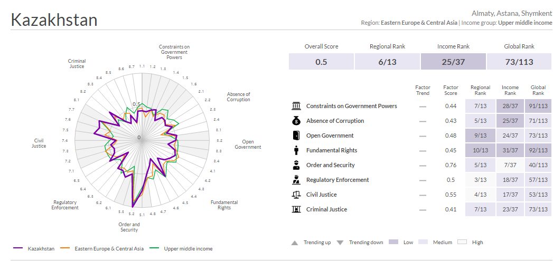Click the Fundamental Rights person icon
This screenshot has width=553, height=261.
click(296, 150)
